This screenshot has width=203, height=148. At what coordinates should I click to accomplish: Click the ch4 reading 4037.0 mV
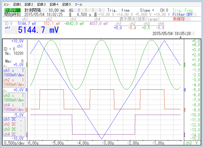pyautogui.click(x=98, y=24)
